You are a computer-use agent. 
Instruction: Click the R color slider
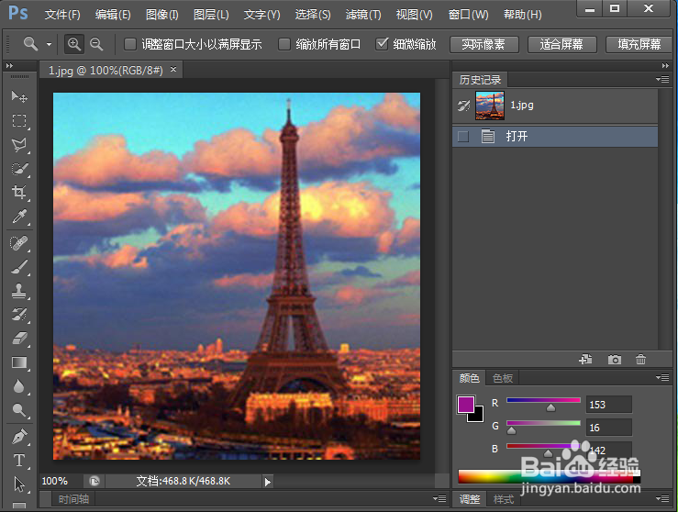(x=543, y=400)
